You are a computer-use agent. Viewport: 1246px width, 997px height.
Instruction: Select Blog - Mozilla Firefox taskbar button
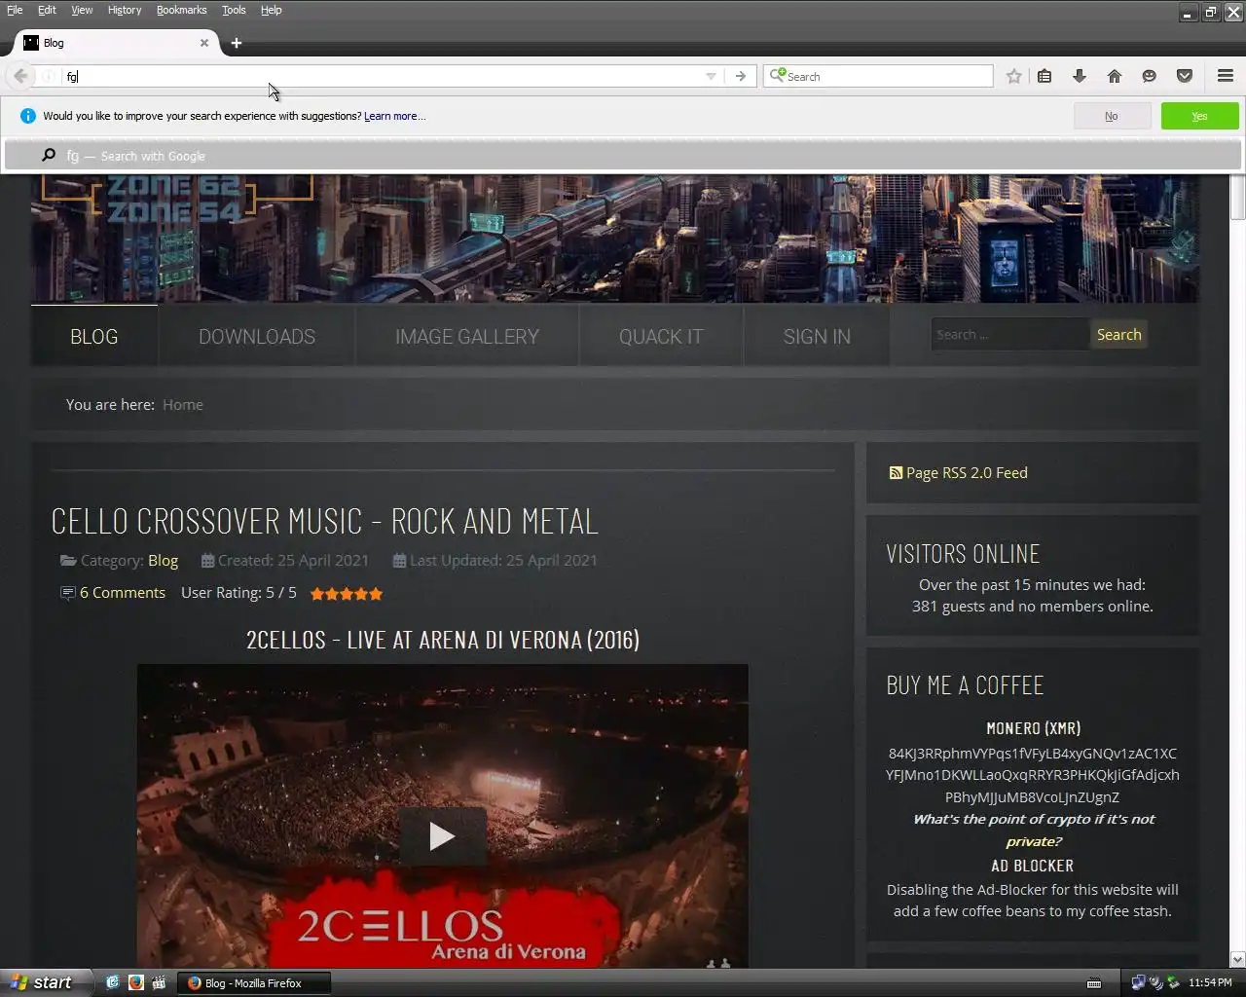click(x=255, y=983)
